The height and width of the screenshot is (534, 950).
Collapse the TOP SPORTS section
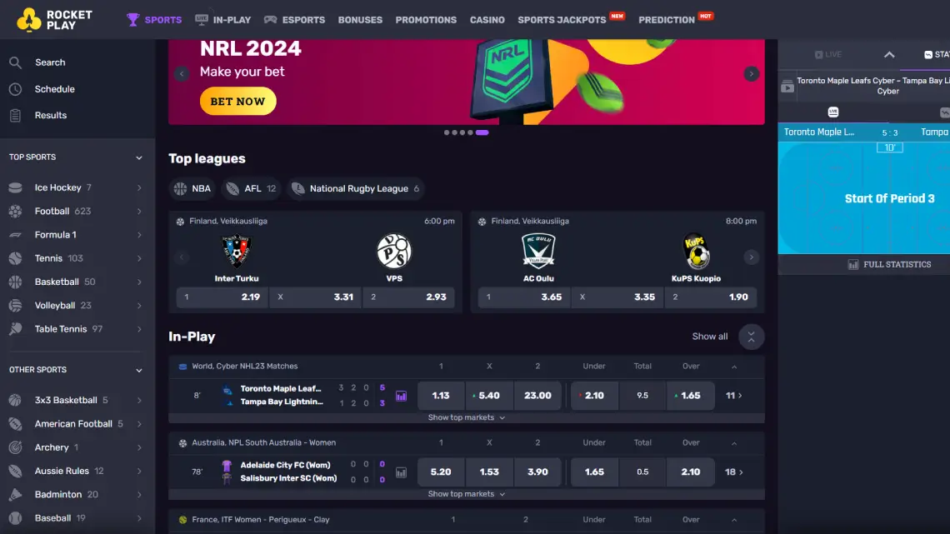click(x=138, y=157)
